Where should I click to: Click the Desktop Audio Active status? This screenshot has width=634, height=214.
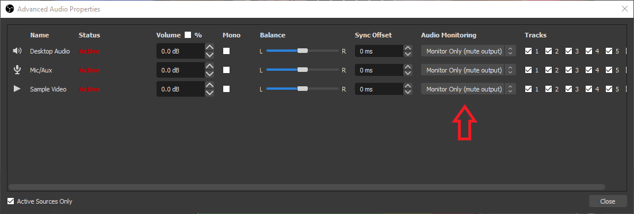(x=89, y=51)
